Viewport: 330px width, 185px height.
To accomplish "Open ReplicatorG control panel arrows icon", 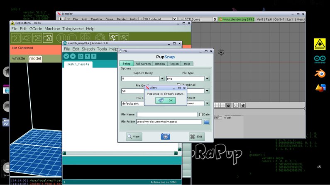I will (x=85, y=38).
